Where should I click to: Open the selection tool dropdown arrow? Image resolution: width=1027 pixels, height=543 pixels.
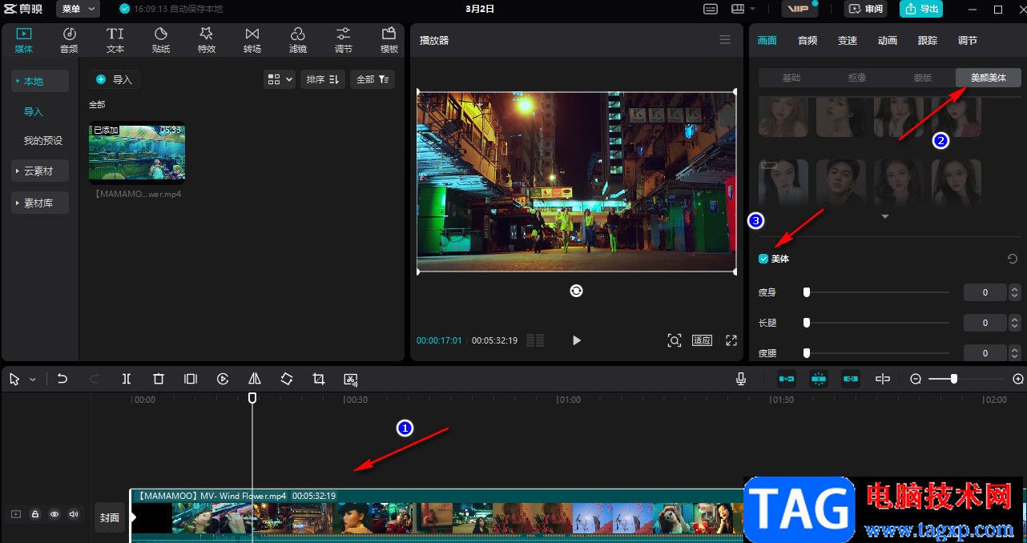tap(33, 380)
